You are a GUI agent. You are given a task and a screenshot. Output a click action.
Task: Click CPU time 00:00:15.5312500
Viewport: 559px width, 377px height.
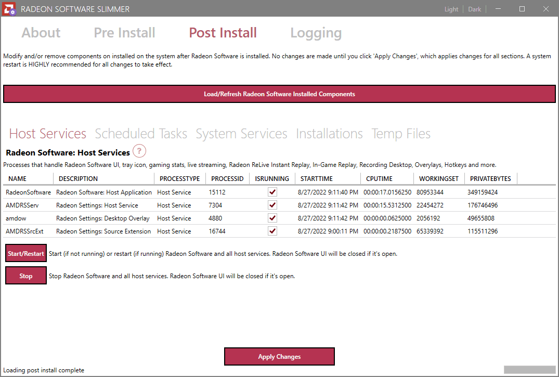click(387, 205)
